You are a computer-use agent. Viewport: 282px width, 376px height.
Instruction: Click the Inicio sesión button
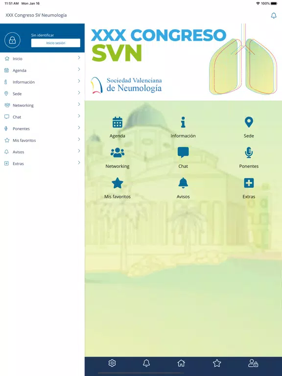[x=56, y=43]
